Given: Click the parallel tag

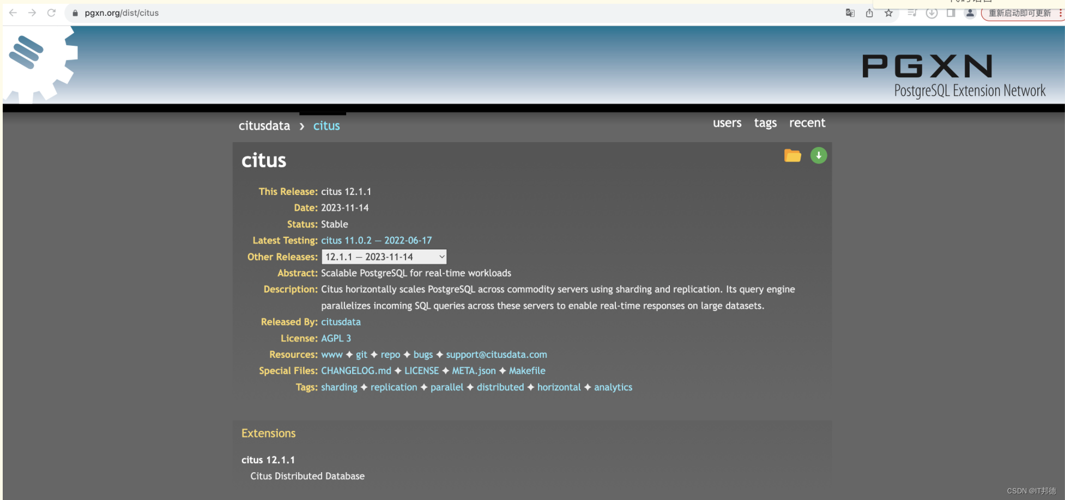Looking at the screenshot, I should 447,387.
